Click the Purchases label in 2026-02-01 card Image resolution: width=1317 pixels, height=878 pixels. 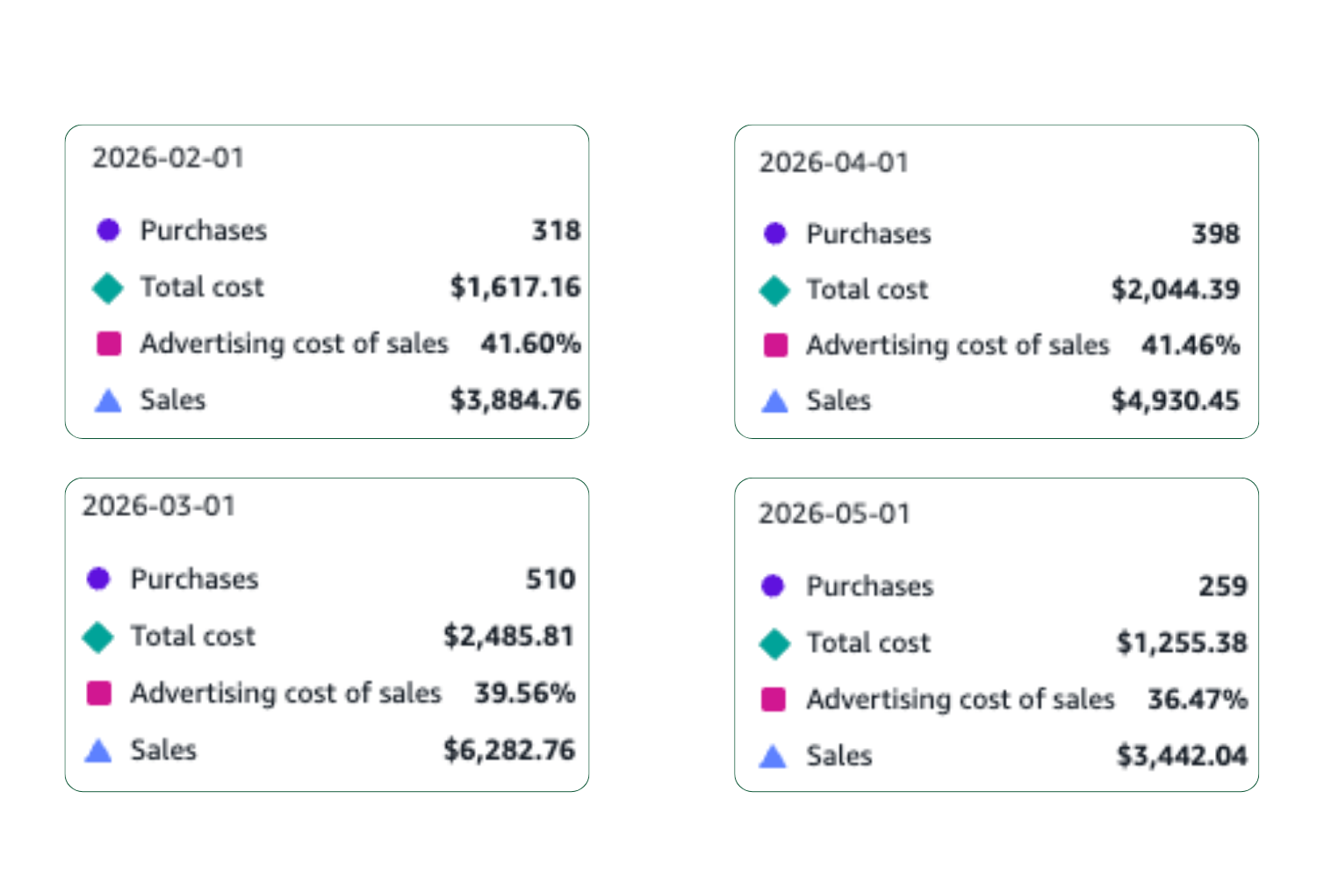[x=204, y=230]
